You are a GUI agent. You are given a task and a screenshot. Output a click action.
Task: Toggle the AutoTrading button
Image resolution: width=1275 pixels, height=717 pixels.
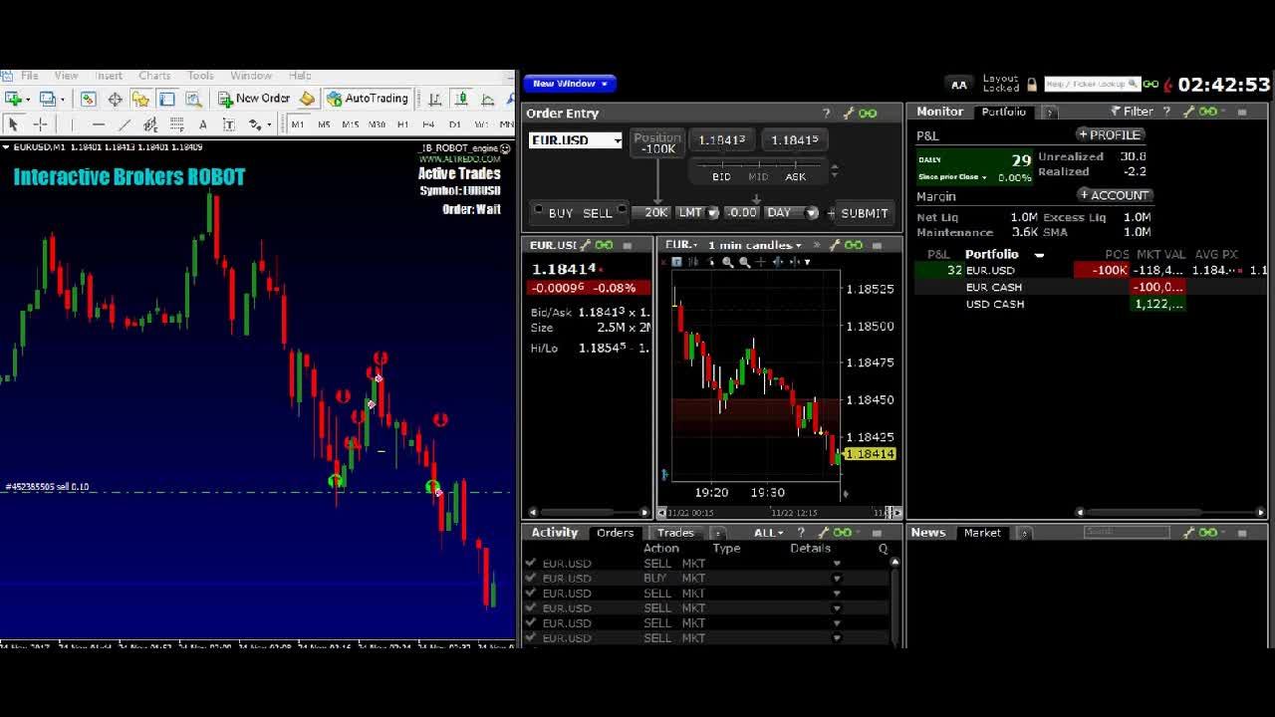pyautogui.click(x=367, y=99)
